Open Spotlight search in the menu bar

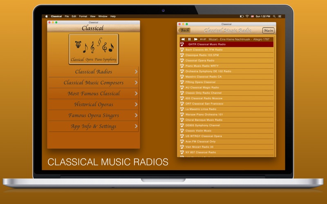tap(274, 16)
